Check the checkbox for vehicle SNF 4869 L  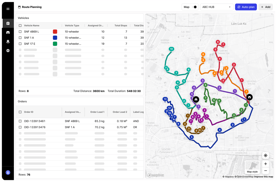click(x=20, y=31)
